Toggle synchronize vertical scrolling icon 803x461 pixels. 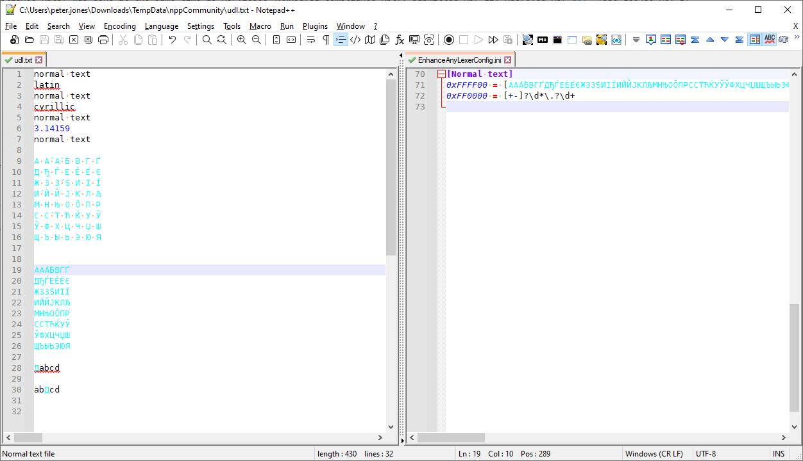(276, 40)
